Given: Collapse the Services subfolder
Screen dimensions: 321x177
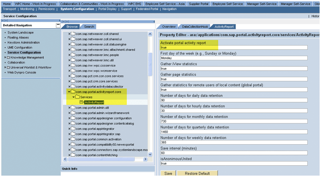Looking at the screenshot, I should 73,97.
